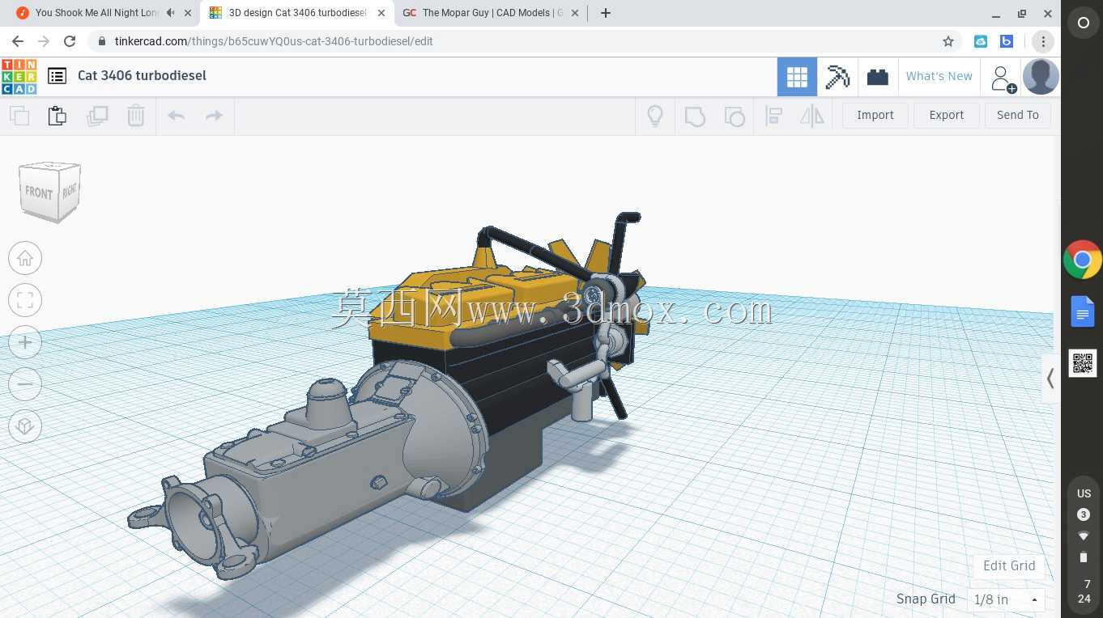
Task: Open the blue 'b' extension icon
Action: coord(1007,41)
